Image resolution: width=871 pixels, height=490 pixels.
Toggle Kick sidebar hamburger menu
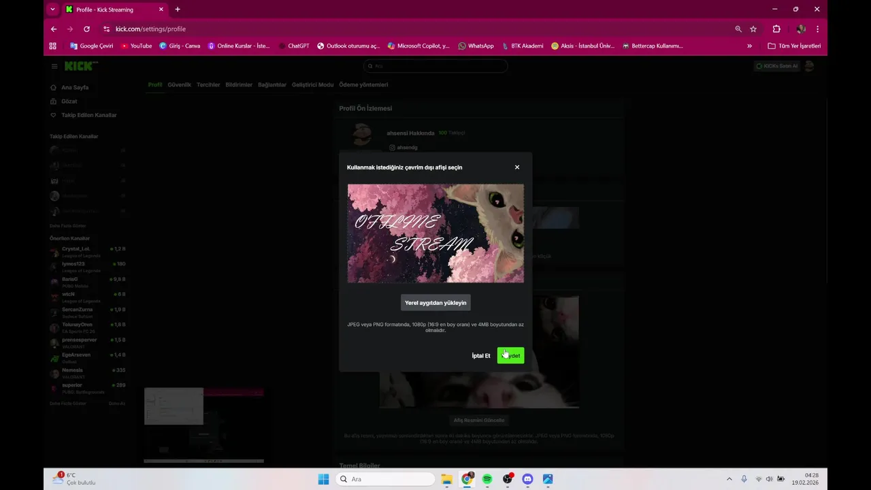[54, 66]
